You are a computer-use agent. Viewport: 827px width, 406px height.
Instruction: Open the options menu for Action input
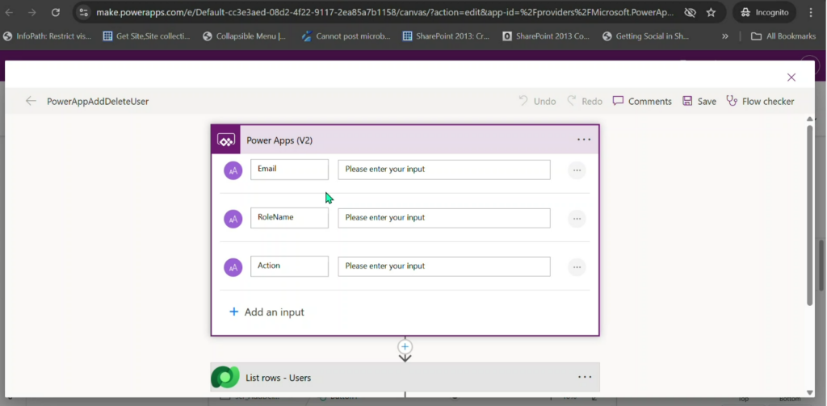(x=577, y=267)
